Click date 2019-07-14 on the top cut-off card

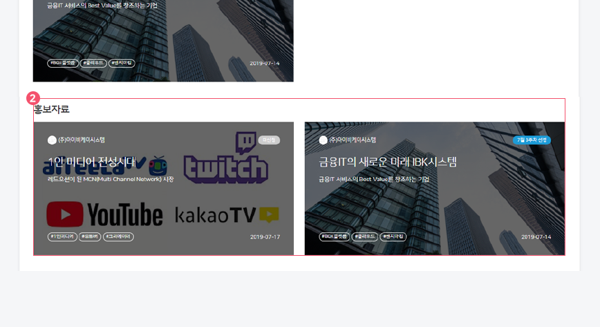click(x=265, y=63)
